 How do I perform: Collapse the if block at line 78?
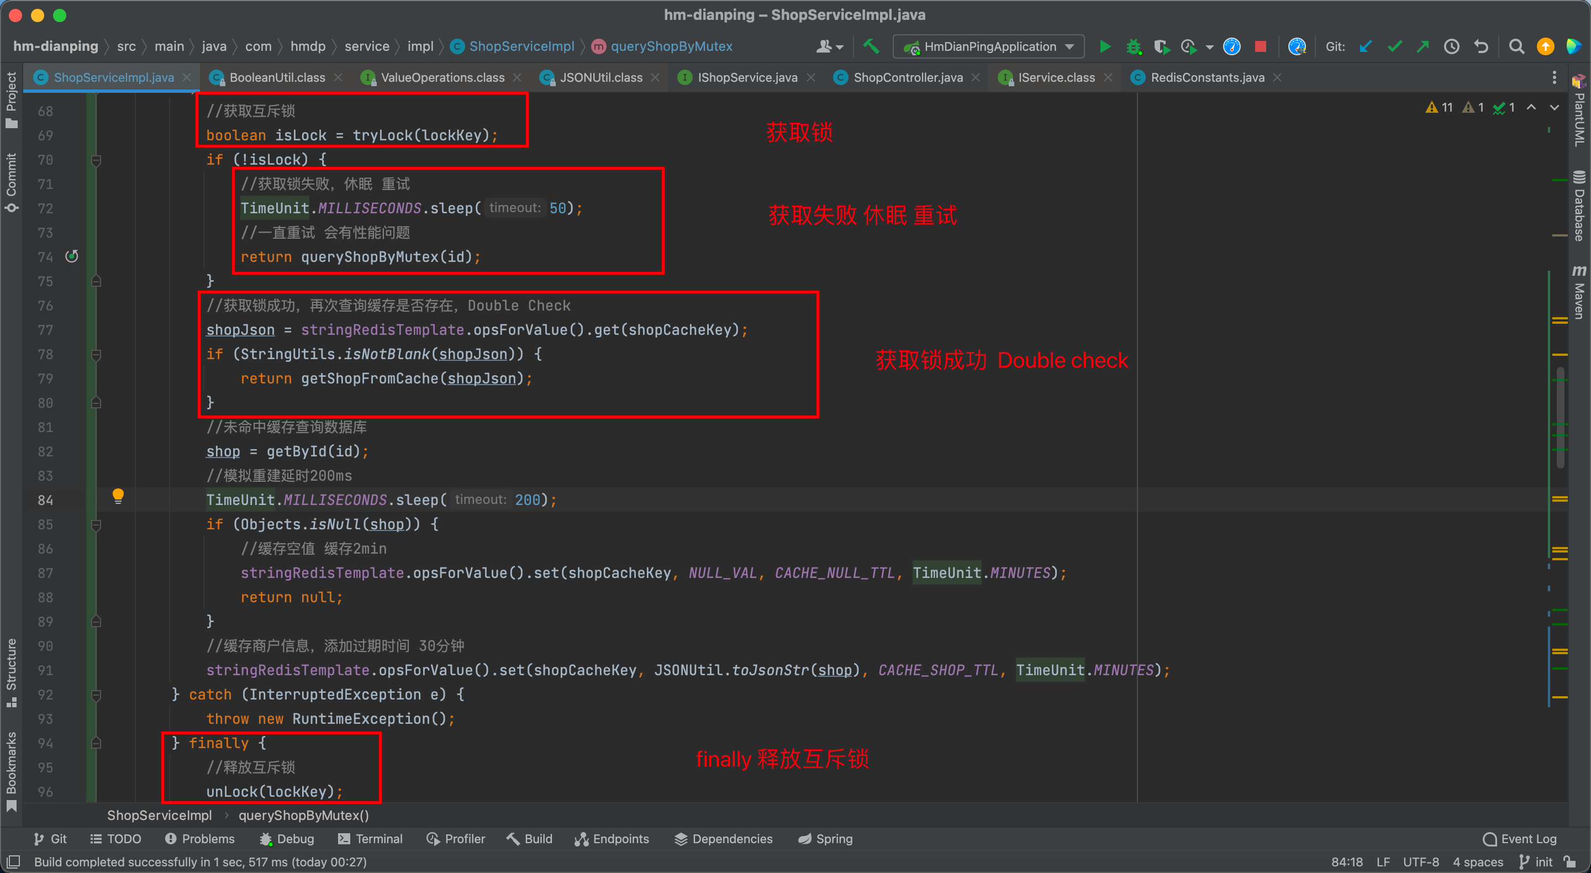(96, 355)
